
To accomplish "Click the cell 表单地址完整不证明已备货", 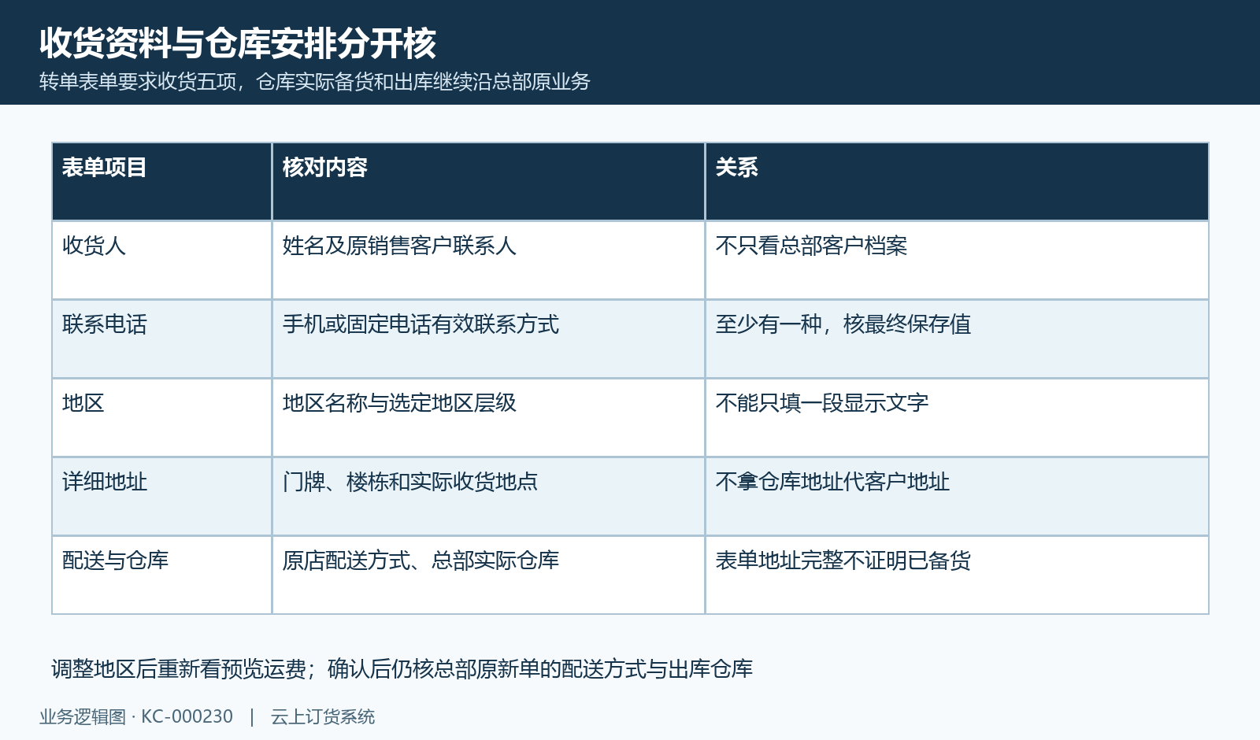I will (957, 575).
